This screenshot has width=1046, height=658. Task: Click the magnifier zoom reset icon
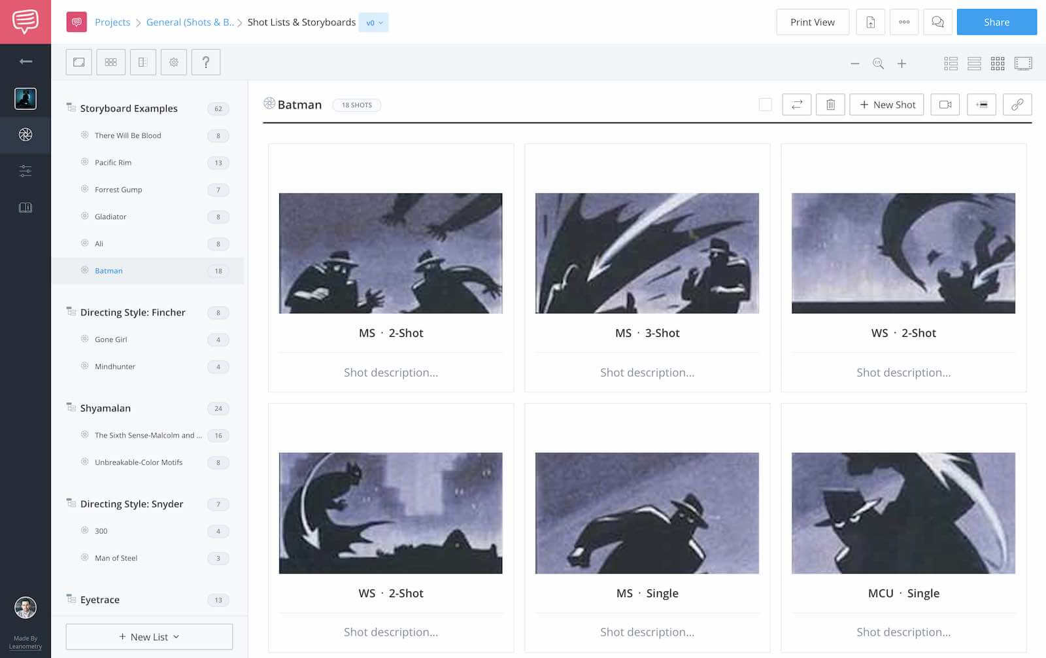point(878,63)
